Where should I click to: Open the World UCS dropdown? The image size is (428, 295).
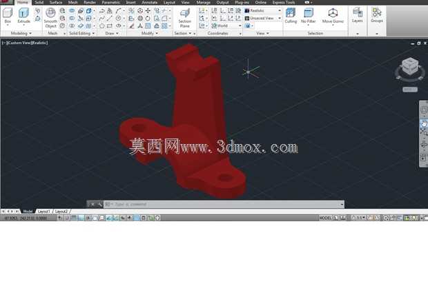click(226, 26)
